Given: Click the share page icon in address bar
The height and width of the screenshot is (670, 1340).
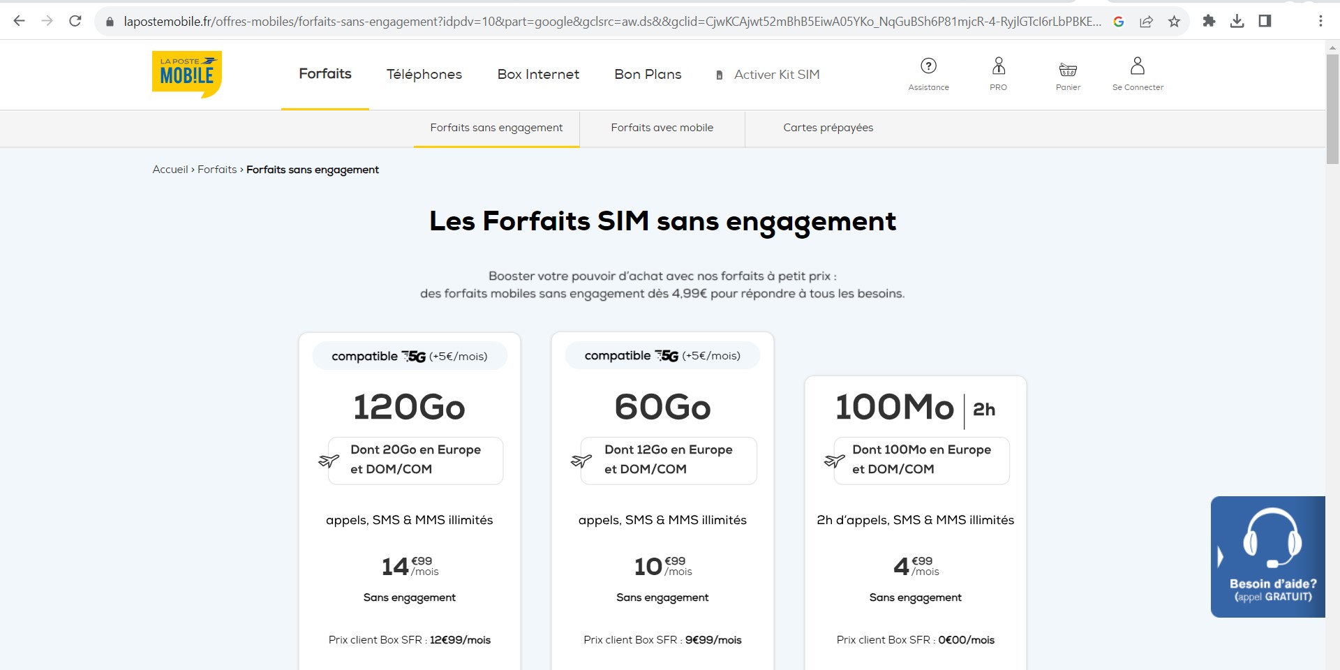Looking at the screenshot, I should coord(1146,22).
